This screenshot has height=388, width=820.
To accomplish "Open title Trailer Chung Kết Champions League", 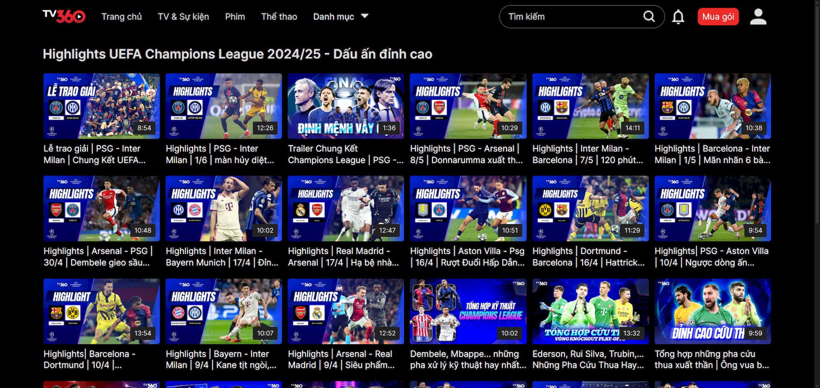I will 345,154.
